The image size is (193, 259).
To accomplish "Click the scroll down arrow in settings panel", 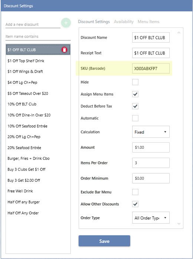I will (179, 224).
